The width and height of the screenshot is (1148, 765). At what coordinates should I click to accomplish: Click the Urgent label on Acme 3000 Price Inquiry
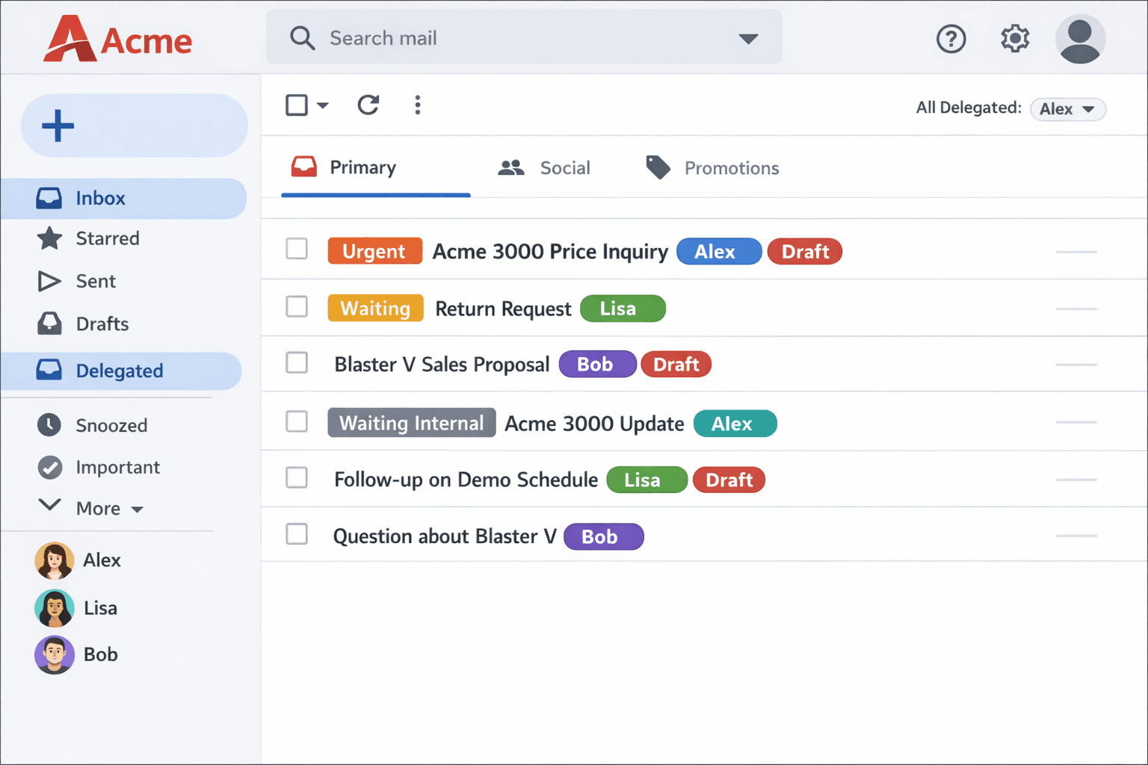[x=374, y=251]
